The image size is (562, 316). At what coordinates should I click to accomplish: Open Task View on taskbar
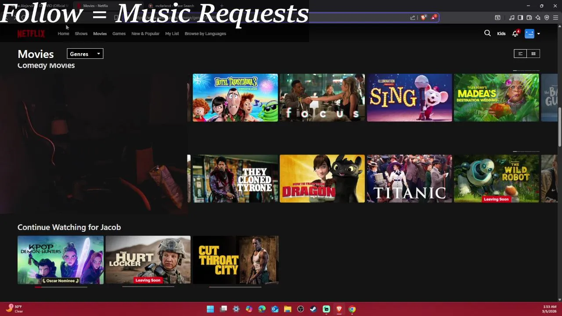tap(223, 309)
